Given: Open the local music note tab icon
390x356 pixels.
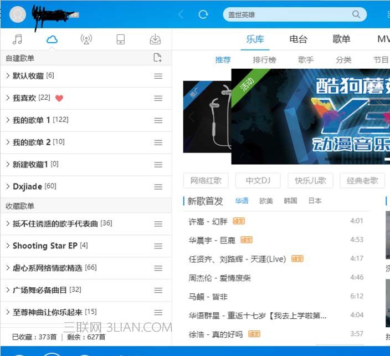Looking at the screenshot, I should 17,39.
